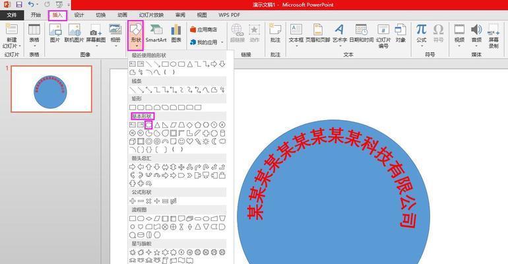This screenshot has width=508, height=264.
Task: Select the up arrow block arrow
Action: (148, 167)
